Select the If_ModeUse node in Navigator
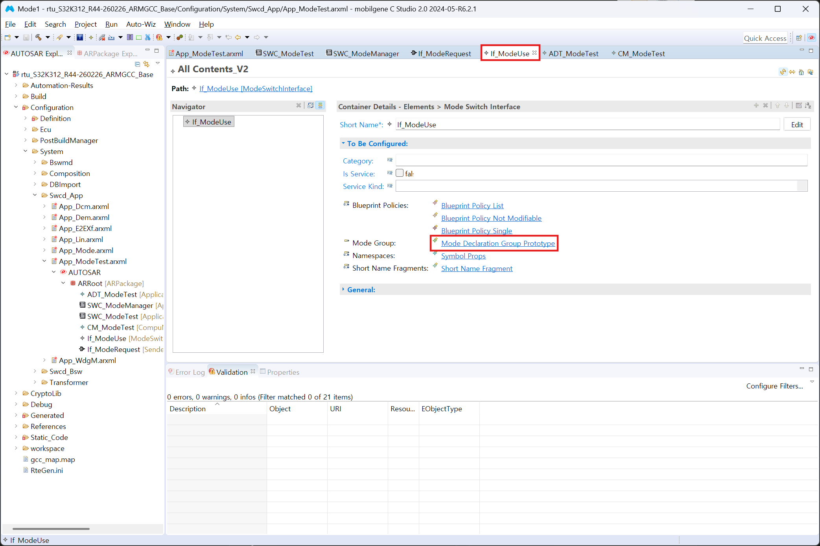 click(208, 122)
